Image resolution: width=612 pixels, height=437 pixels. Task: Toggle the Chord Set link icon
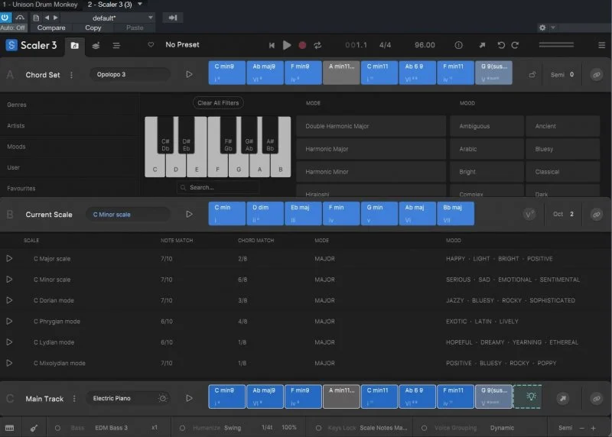[x=597, y=74]
